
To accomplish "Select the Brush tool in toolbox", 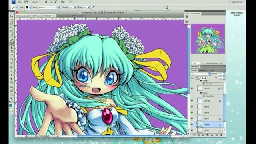I will click(12, 44).
